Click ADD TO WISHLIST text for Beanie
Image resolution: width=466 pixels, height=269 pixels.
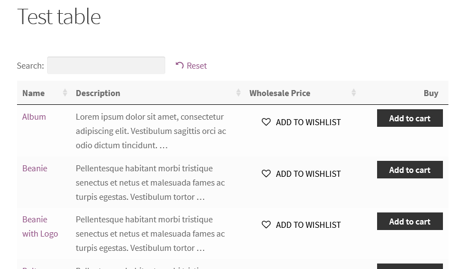(308, 173)
